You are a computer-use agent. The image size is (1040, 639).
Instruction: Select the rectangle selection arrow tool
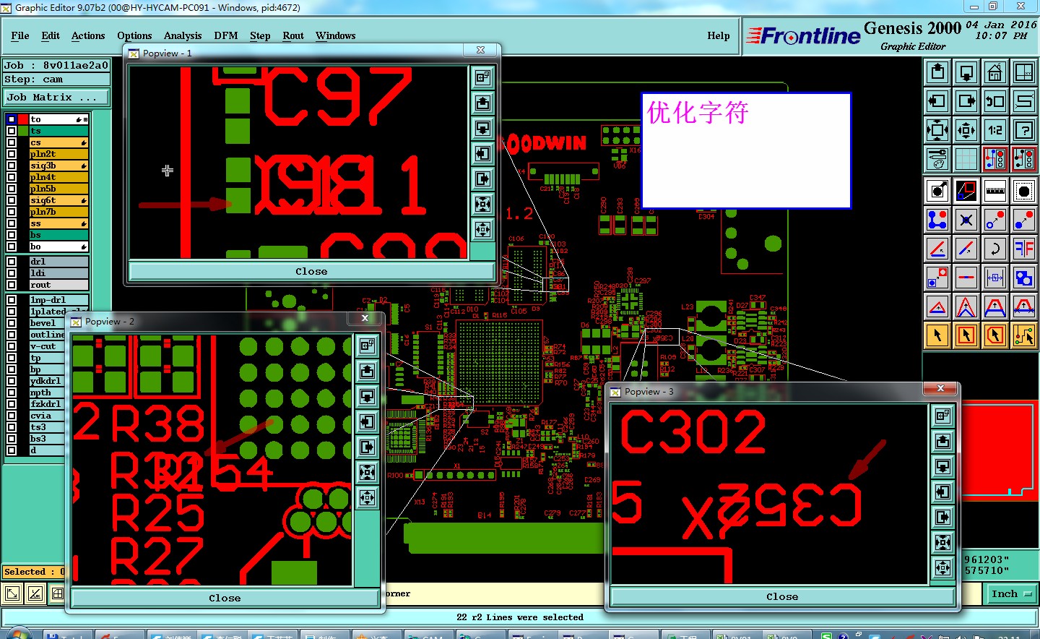(x=966, y=335)
